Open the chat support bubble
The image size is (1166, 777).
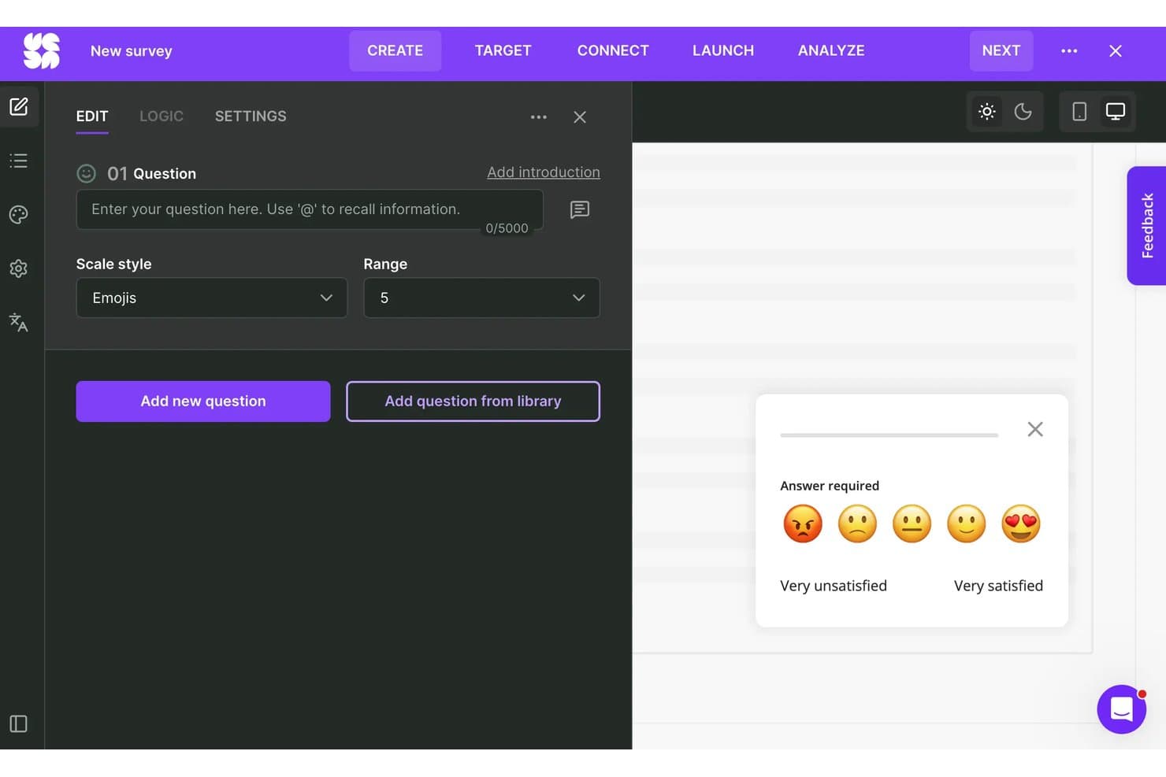tap(1122, 709)
